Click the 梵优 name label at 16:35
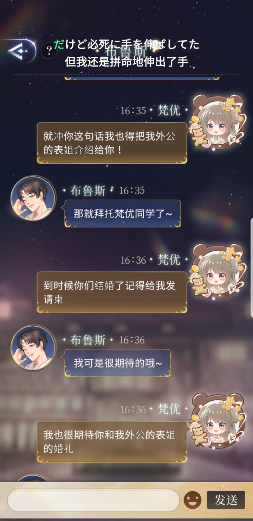Viewport: 253px width, 521px height. pos(169,111)
